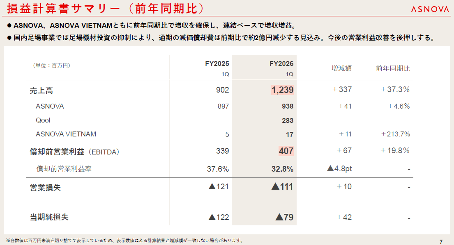
Task: Click the page number 7
Action: 441,242
